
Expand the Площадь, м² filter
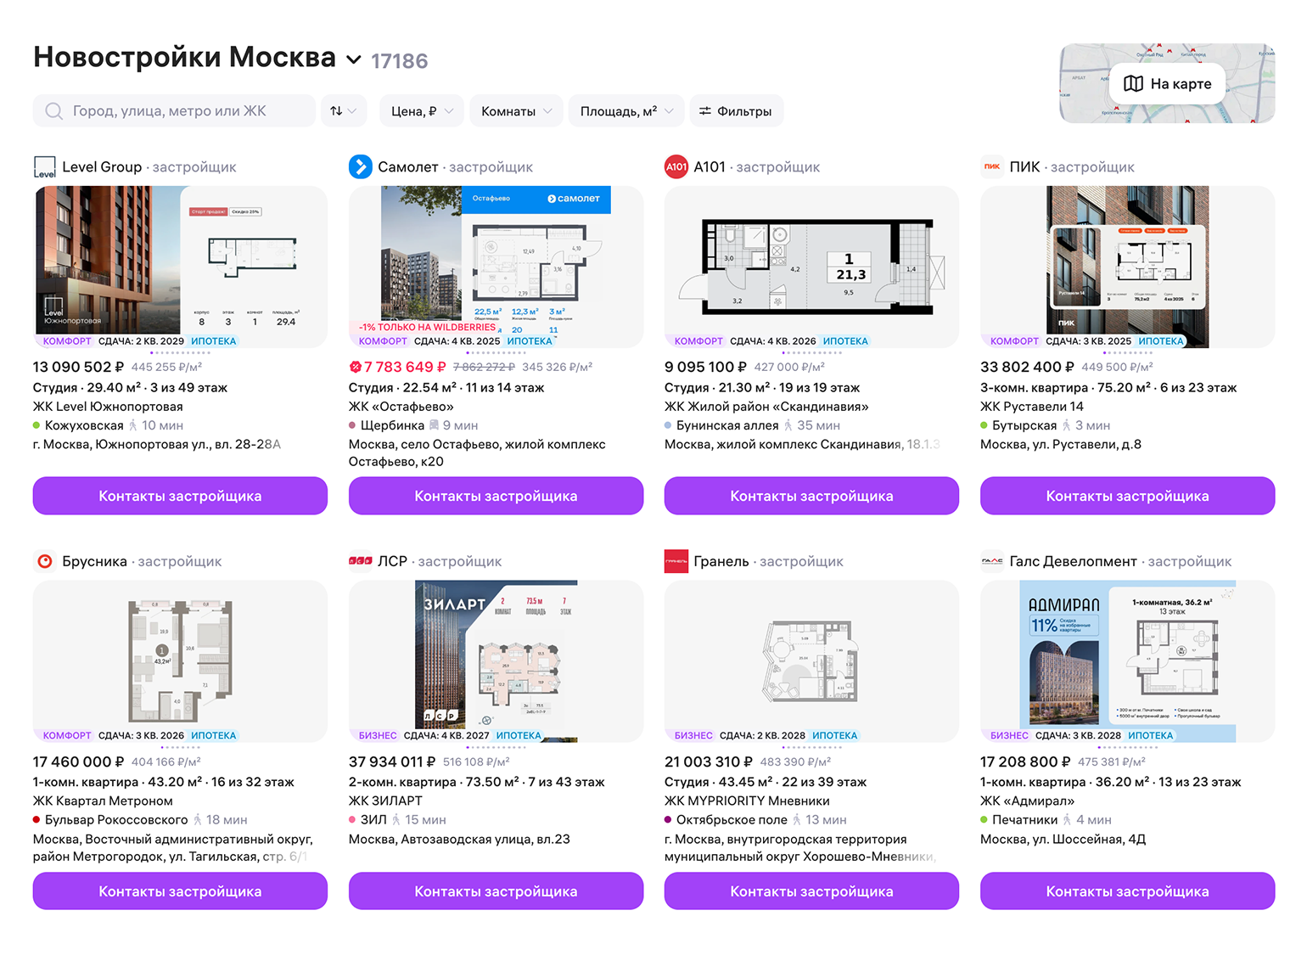(626, 111)
